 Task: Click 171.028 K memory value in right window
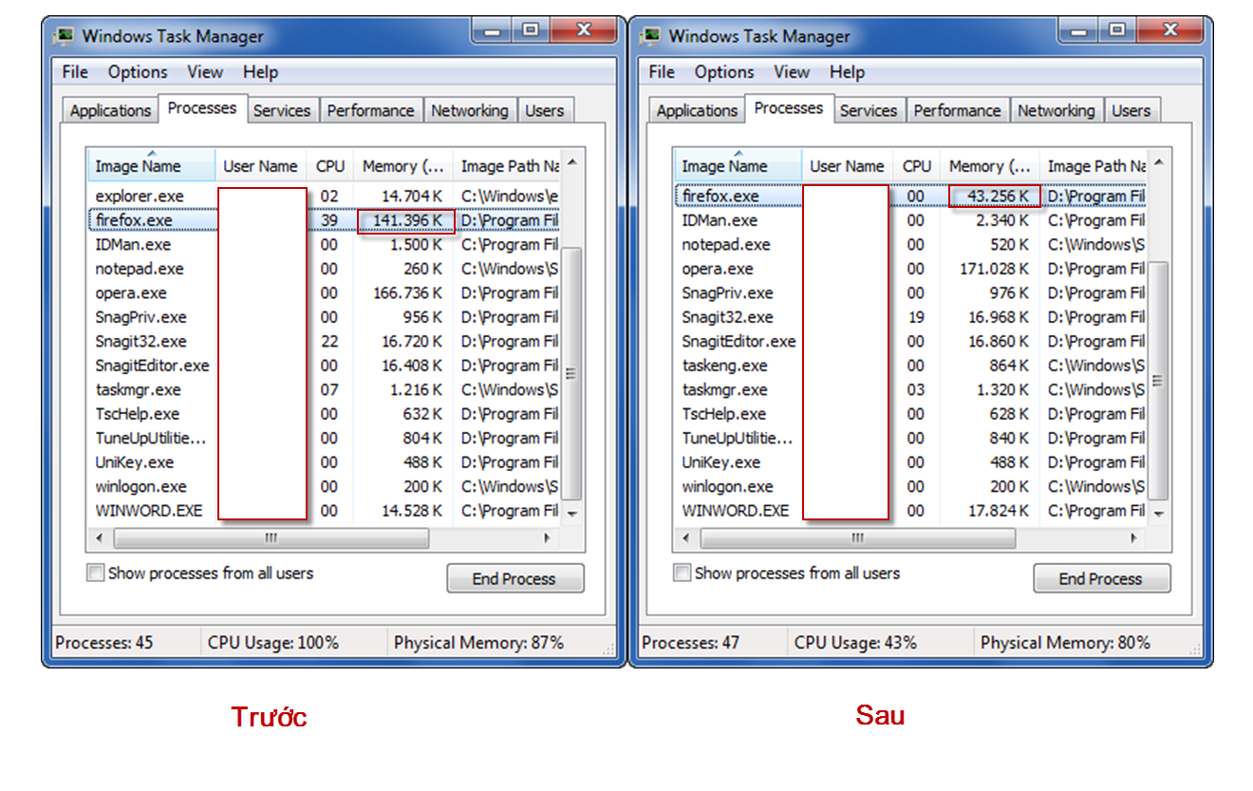995,269
